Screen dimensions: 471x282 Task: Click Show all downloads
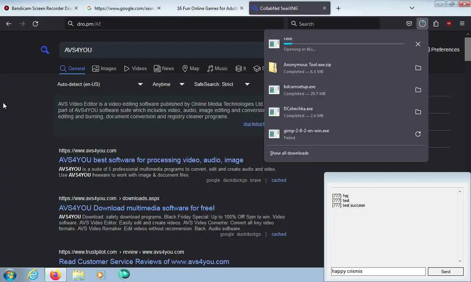289,153
